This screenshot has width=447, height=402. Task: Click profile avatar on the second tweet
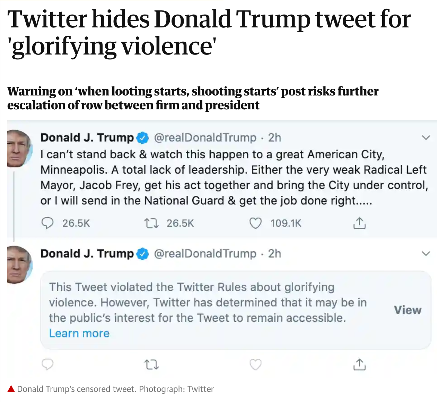coord(19,265)
